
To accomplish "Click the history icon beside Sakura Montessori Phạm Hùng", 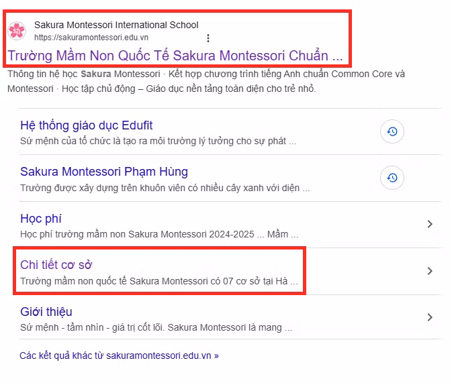I will click(x=392, y=178).
